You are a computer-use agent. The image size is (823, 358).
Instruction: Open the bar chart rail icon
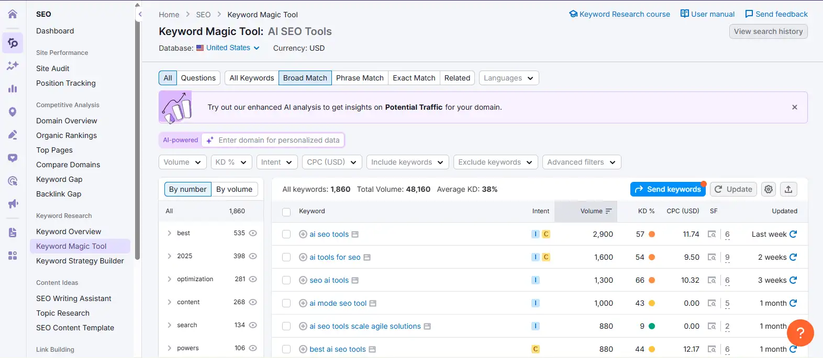click(x=13, y=89)
